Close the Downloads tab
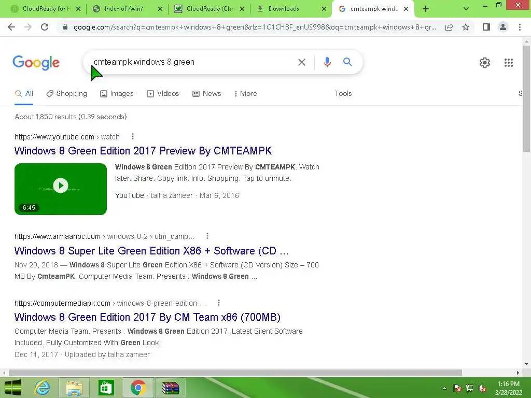Image resolution: width=531 pixels, height=398 pixels. [324, 9]
